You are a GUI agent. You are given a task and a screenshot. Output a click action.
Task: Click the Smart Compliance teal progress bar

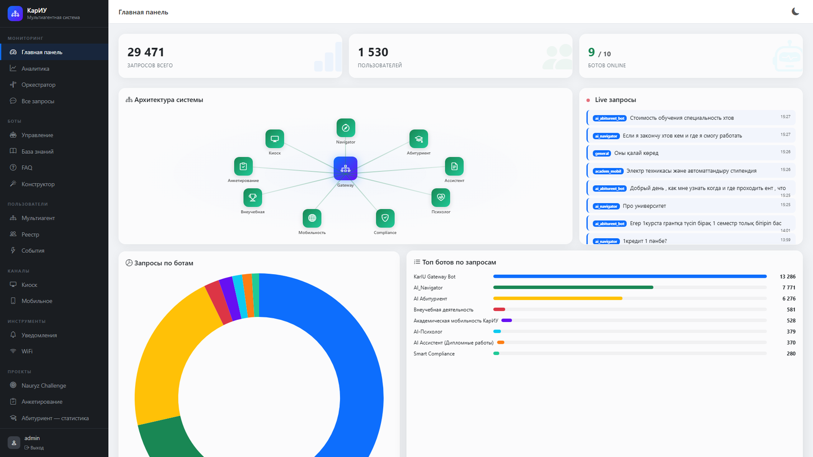click(496, 353)
